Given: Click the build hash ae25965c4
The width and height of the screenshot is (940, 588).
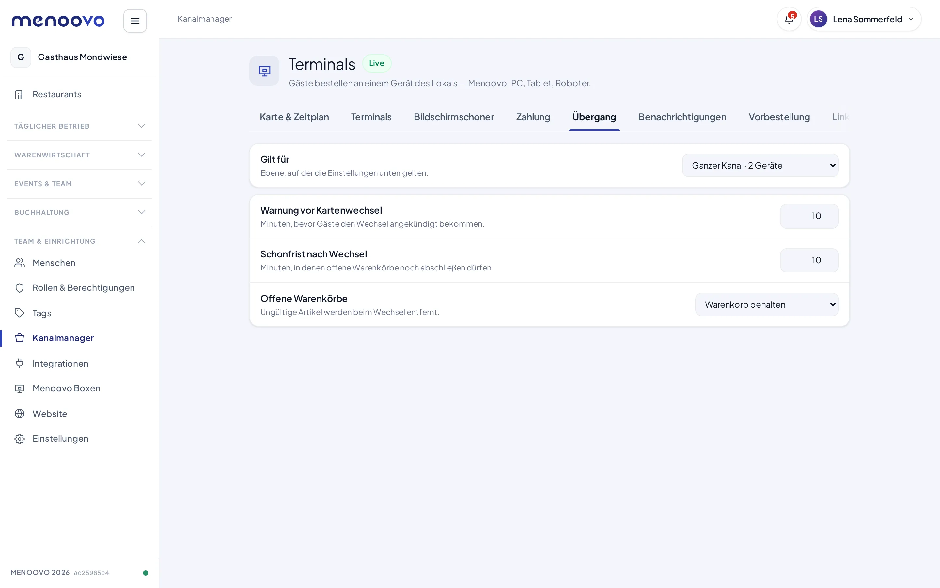Looking at the screenshot, I should pyautogui.click(x=91, y=573).
